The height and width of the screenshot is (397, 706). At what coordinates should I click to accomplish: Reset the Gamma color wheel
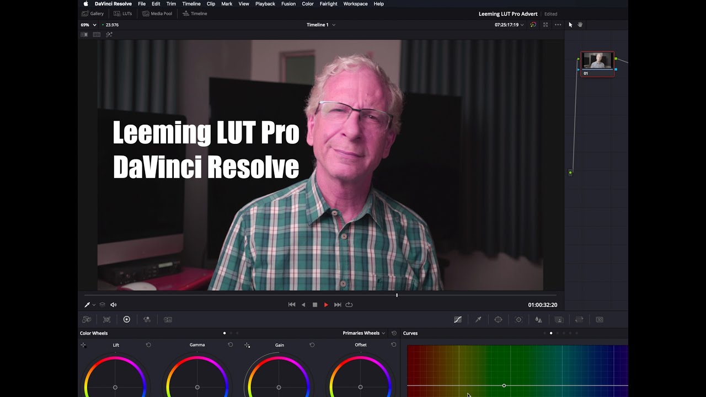point(230,345)
